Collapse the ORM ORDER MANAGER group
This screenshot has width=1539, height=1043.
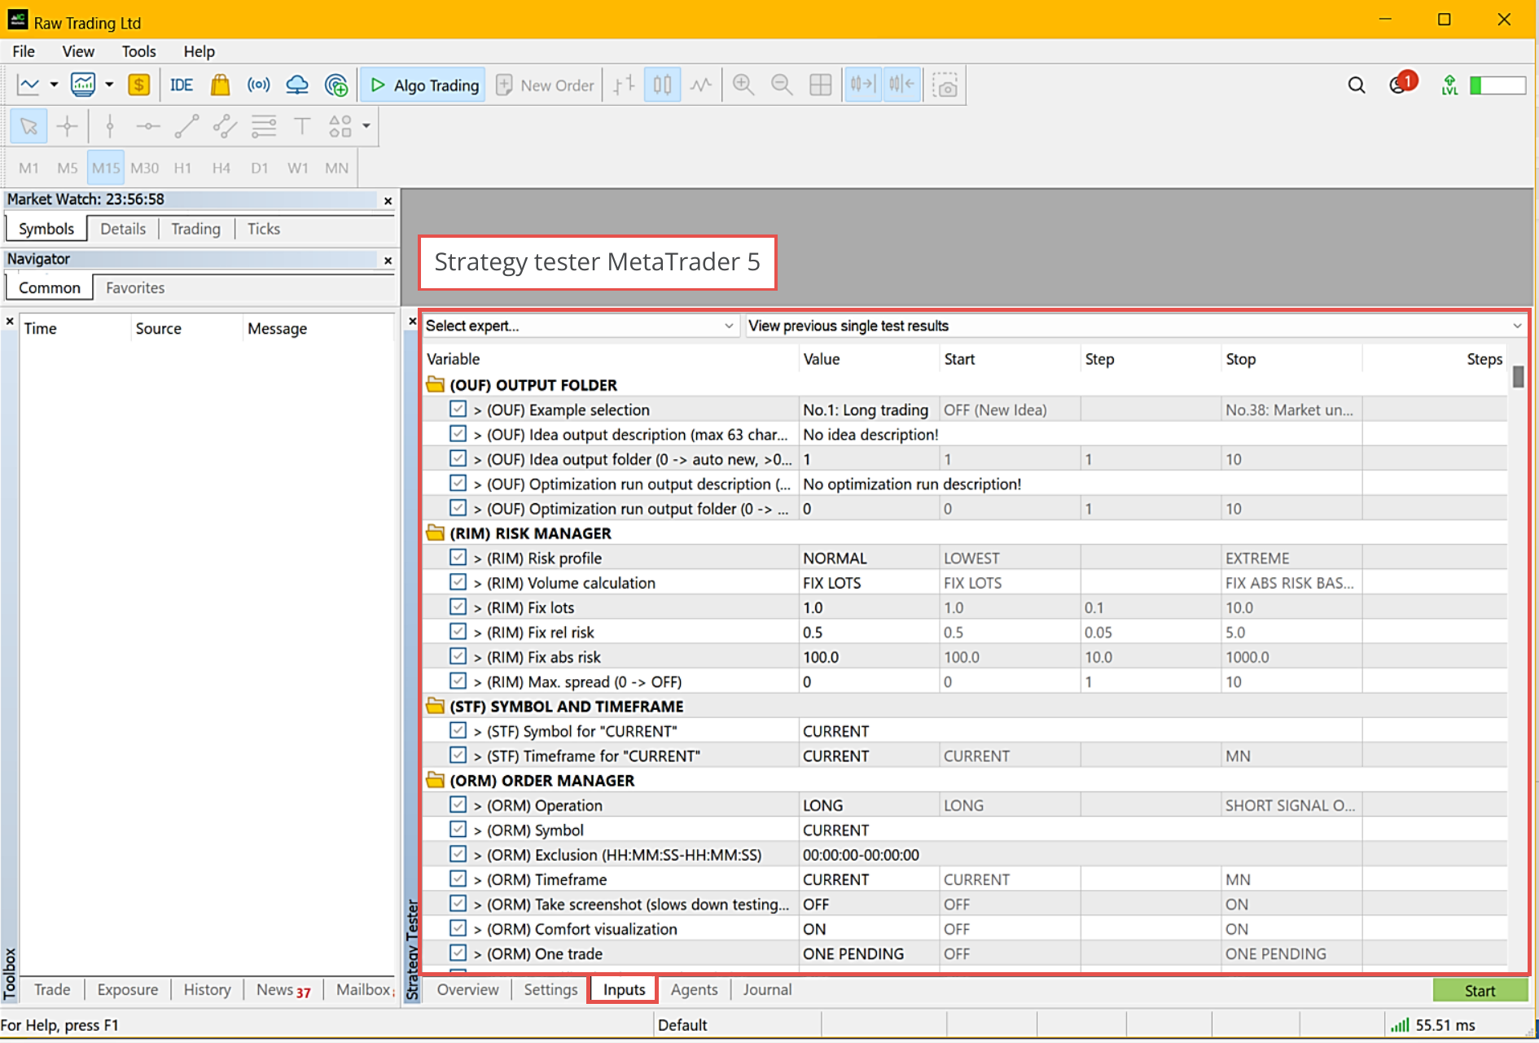(436, 780)
